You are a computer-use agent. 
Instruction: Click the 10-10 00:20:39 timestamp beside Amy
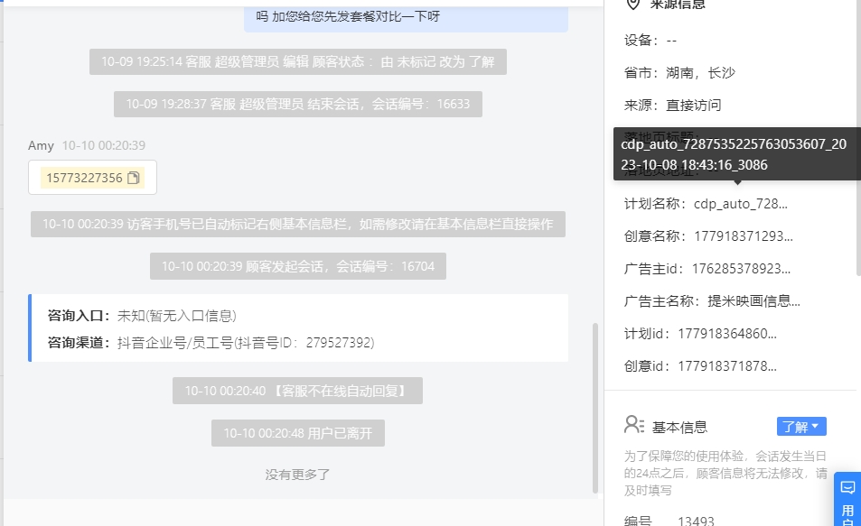(104, 145)
